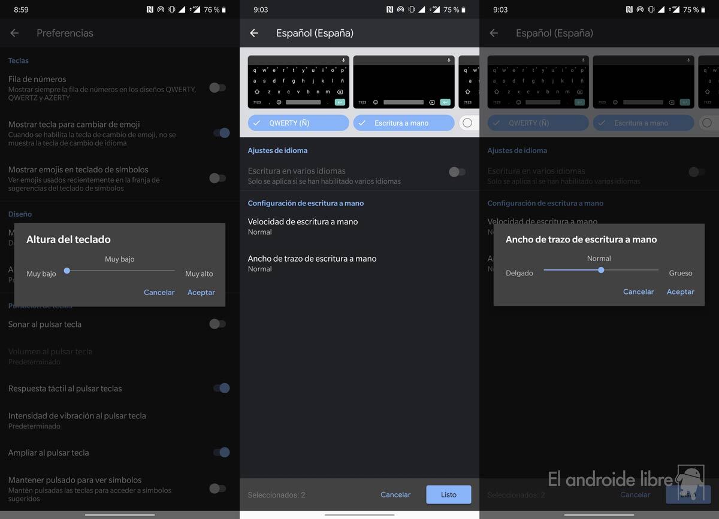Go back from Español (España) middle screen

[254, 33]
